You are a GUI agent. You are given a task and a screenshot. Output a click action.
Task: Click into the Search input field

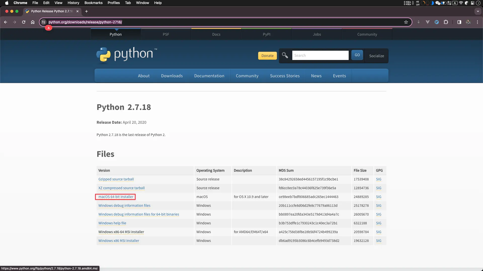click(320, 55)
